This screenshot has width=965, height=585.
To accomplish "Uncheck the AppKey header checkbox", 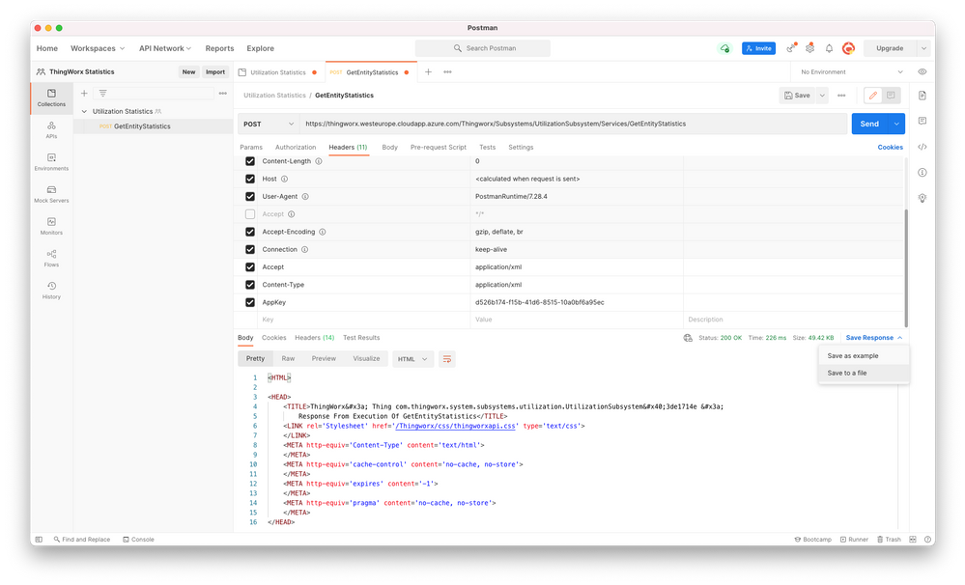I will coord(250,303).
